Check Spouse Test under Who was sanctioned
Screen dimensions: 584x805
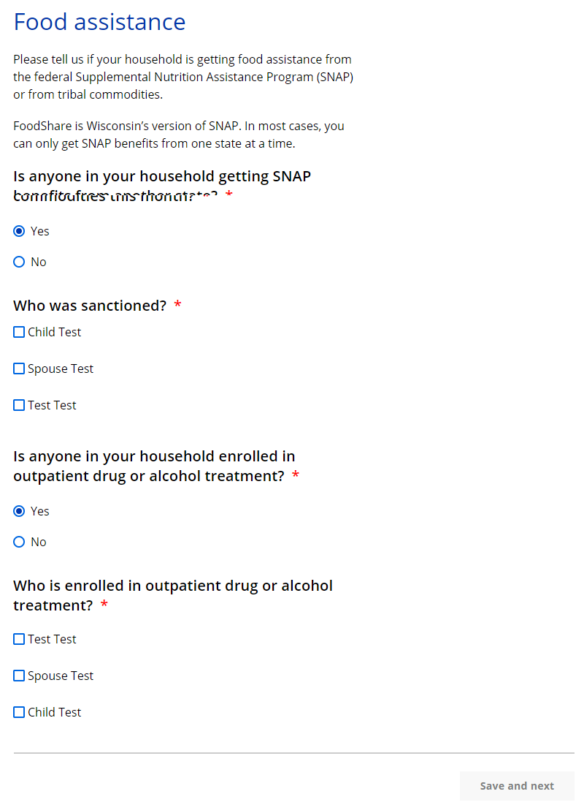(x=19, y=369)
